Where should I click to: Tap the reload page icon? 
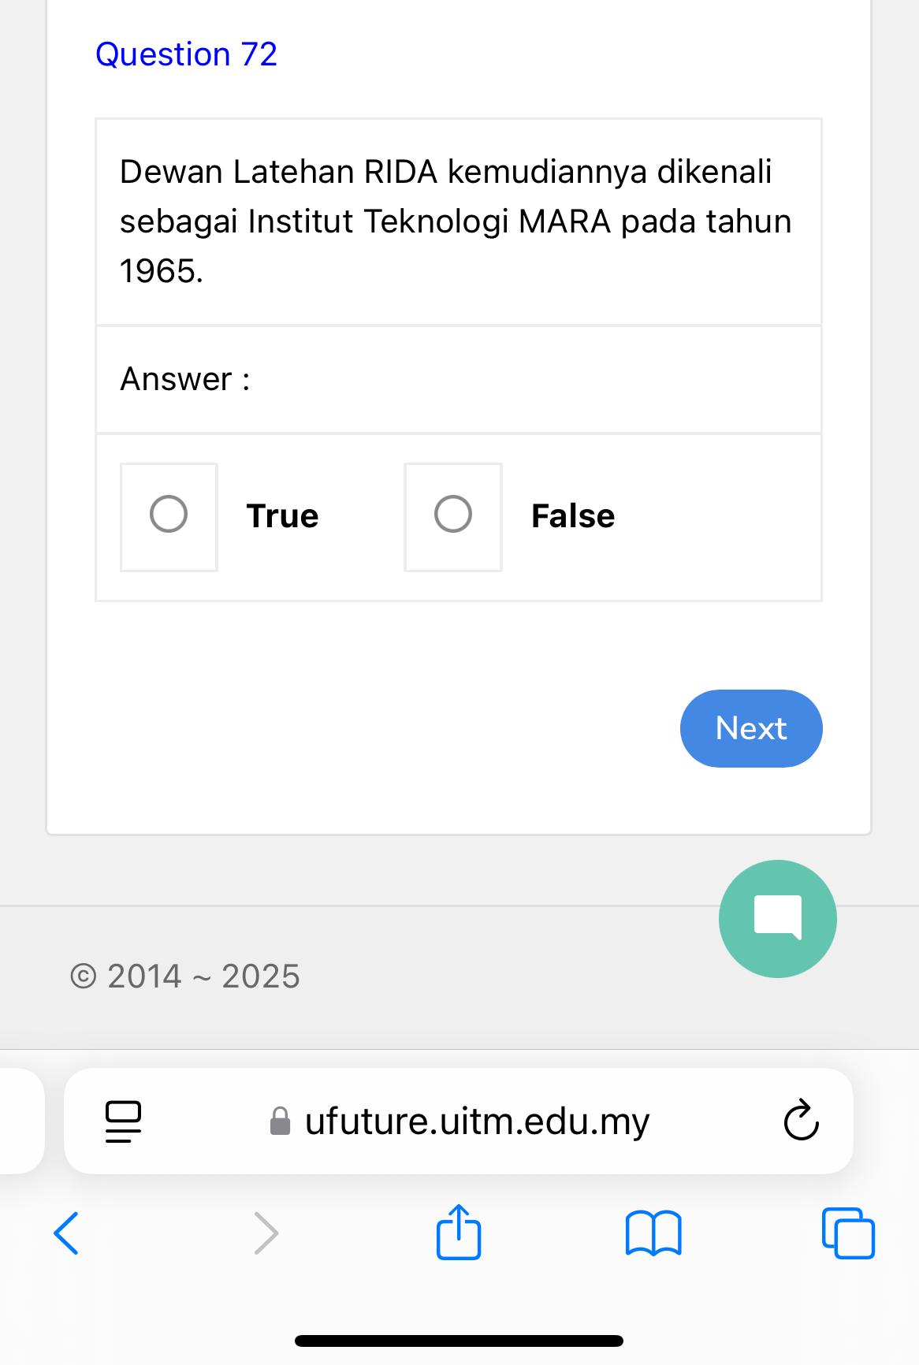(x=801, y=1121)
